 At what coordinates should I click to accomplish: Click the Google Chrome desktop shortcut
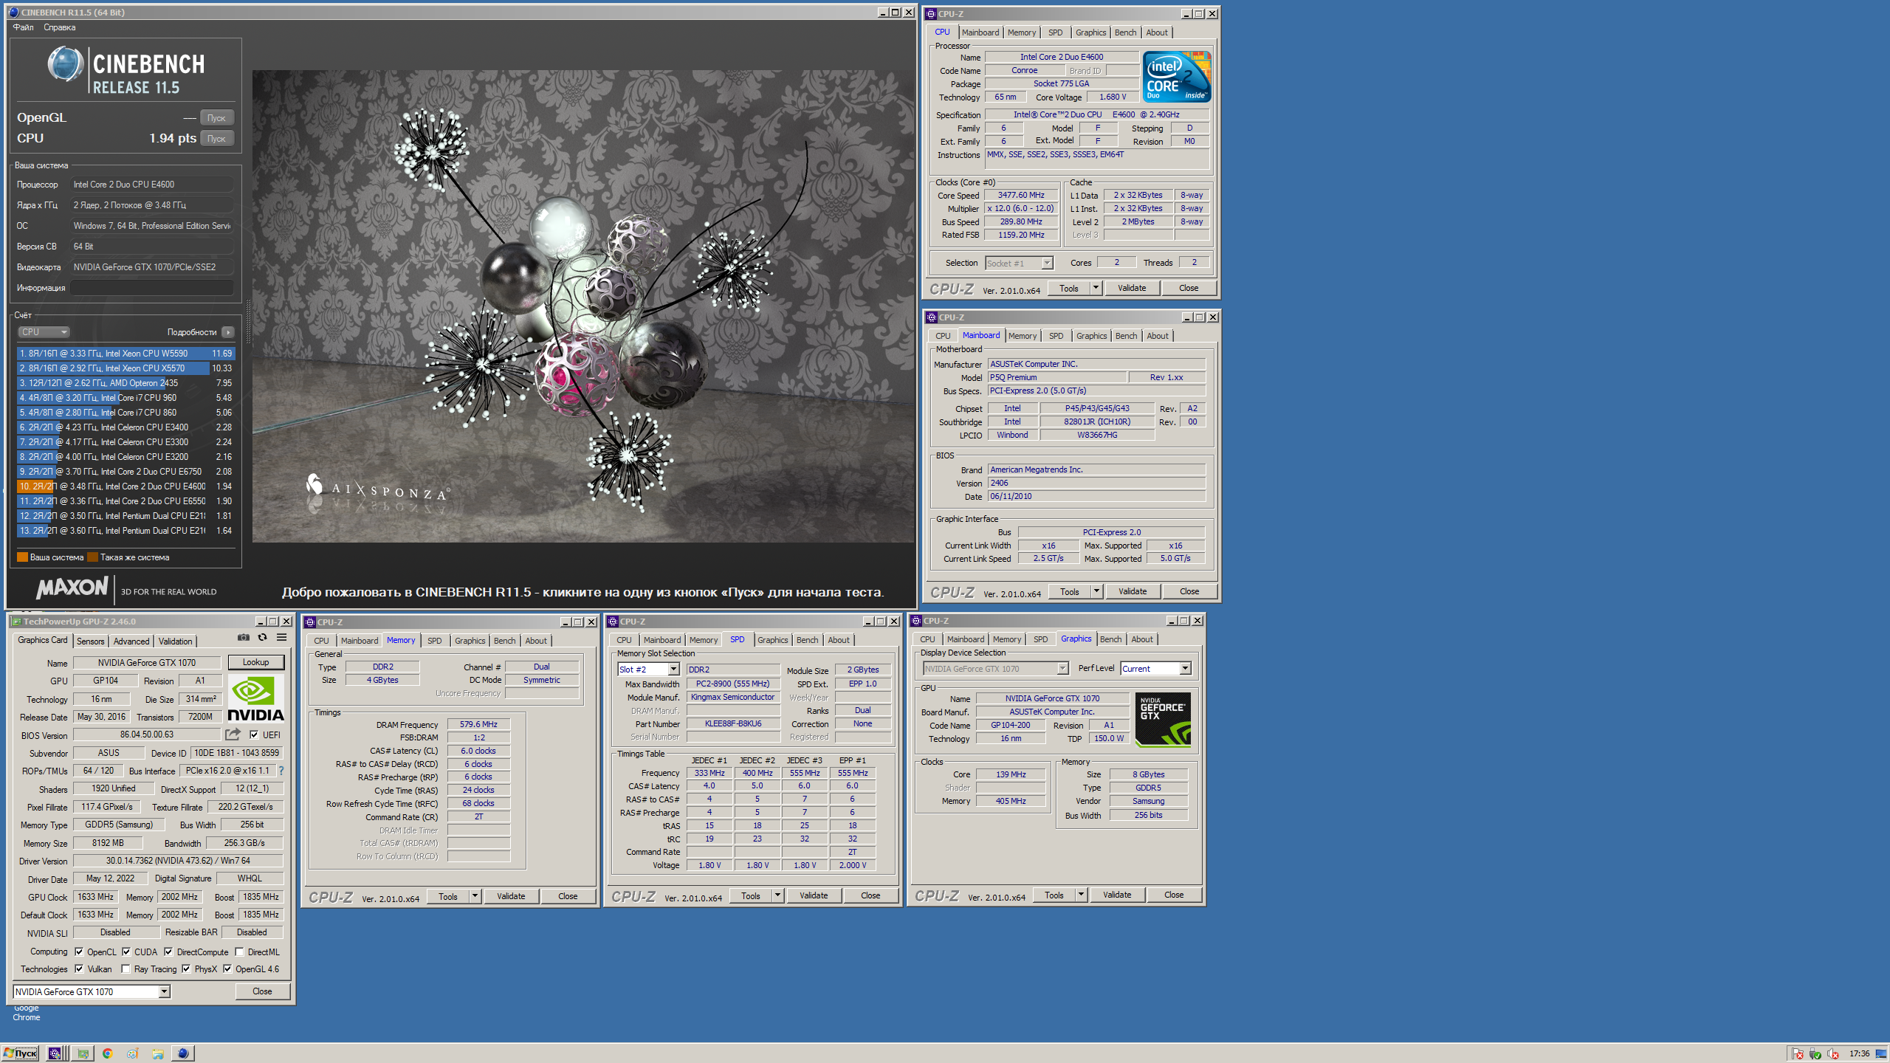coord(26,1012)
